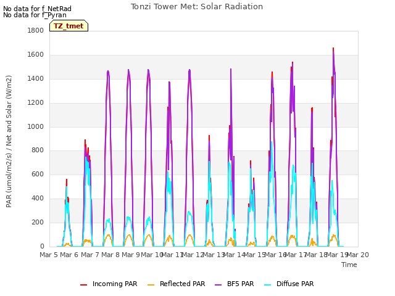Viewport: 395px width, 296px height.
Task: Click the Mar 6 incoming PAR peak near 560
Action: (x=67, y=179)
